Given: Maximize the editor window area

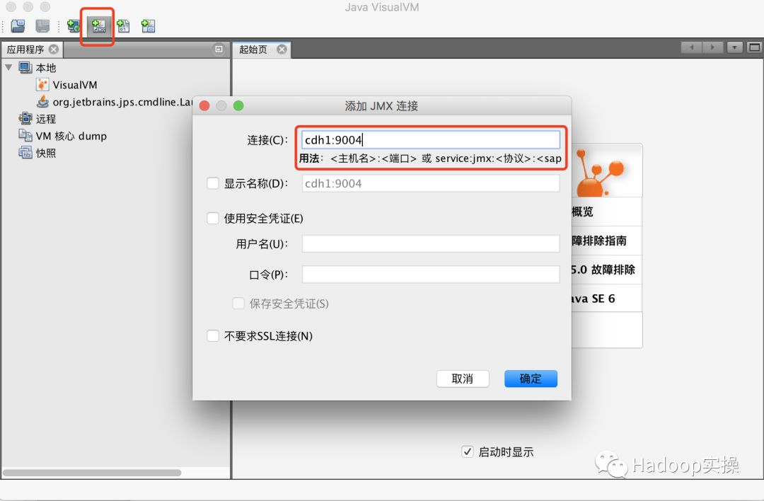Looking at the screenshot, I should coord(754,47).
